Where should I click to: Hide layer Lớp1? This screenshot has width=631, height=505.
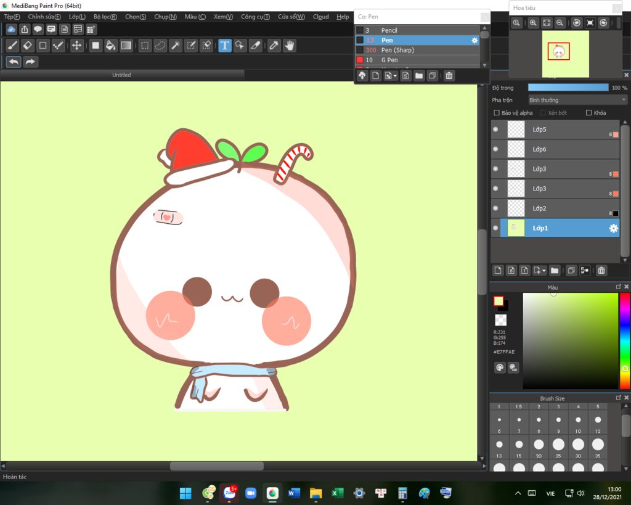pyautogui.click(x=495, y=228)
